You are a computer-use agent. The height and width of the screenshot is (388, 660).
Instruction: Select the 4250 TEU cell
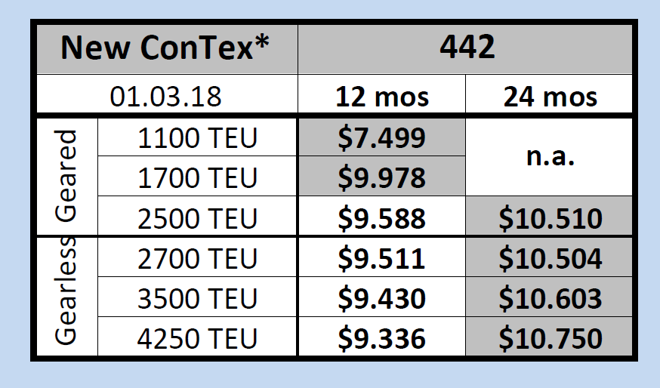pyautogui.click(x=198, y=338)
